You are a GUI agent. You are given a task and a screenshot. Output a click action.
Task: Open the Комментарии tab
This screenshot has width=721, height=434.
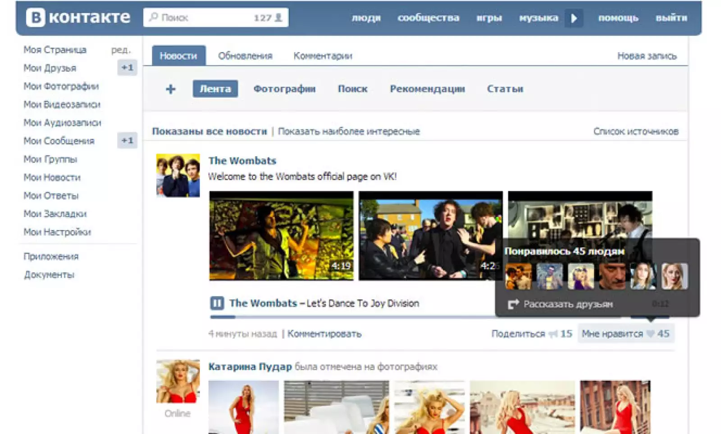click(323, 56)
